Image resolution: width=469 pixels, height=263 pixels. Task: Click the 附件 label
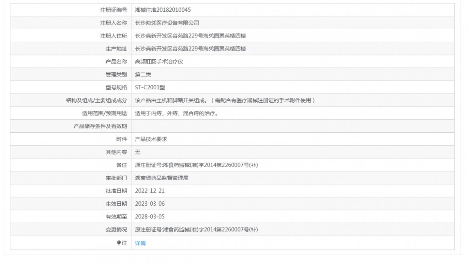122,139
